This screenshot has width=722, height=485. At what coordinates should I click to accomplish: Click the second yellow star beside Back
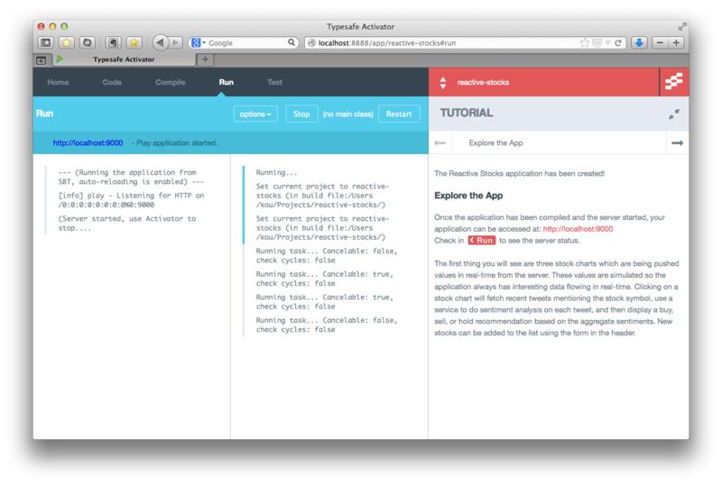pos(134,42)
